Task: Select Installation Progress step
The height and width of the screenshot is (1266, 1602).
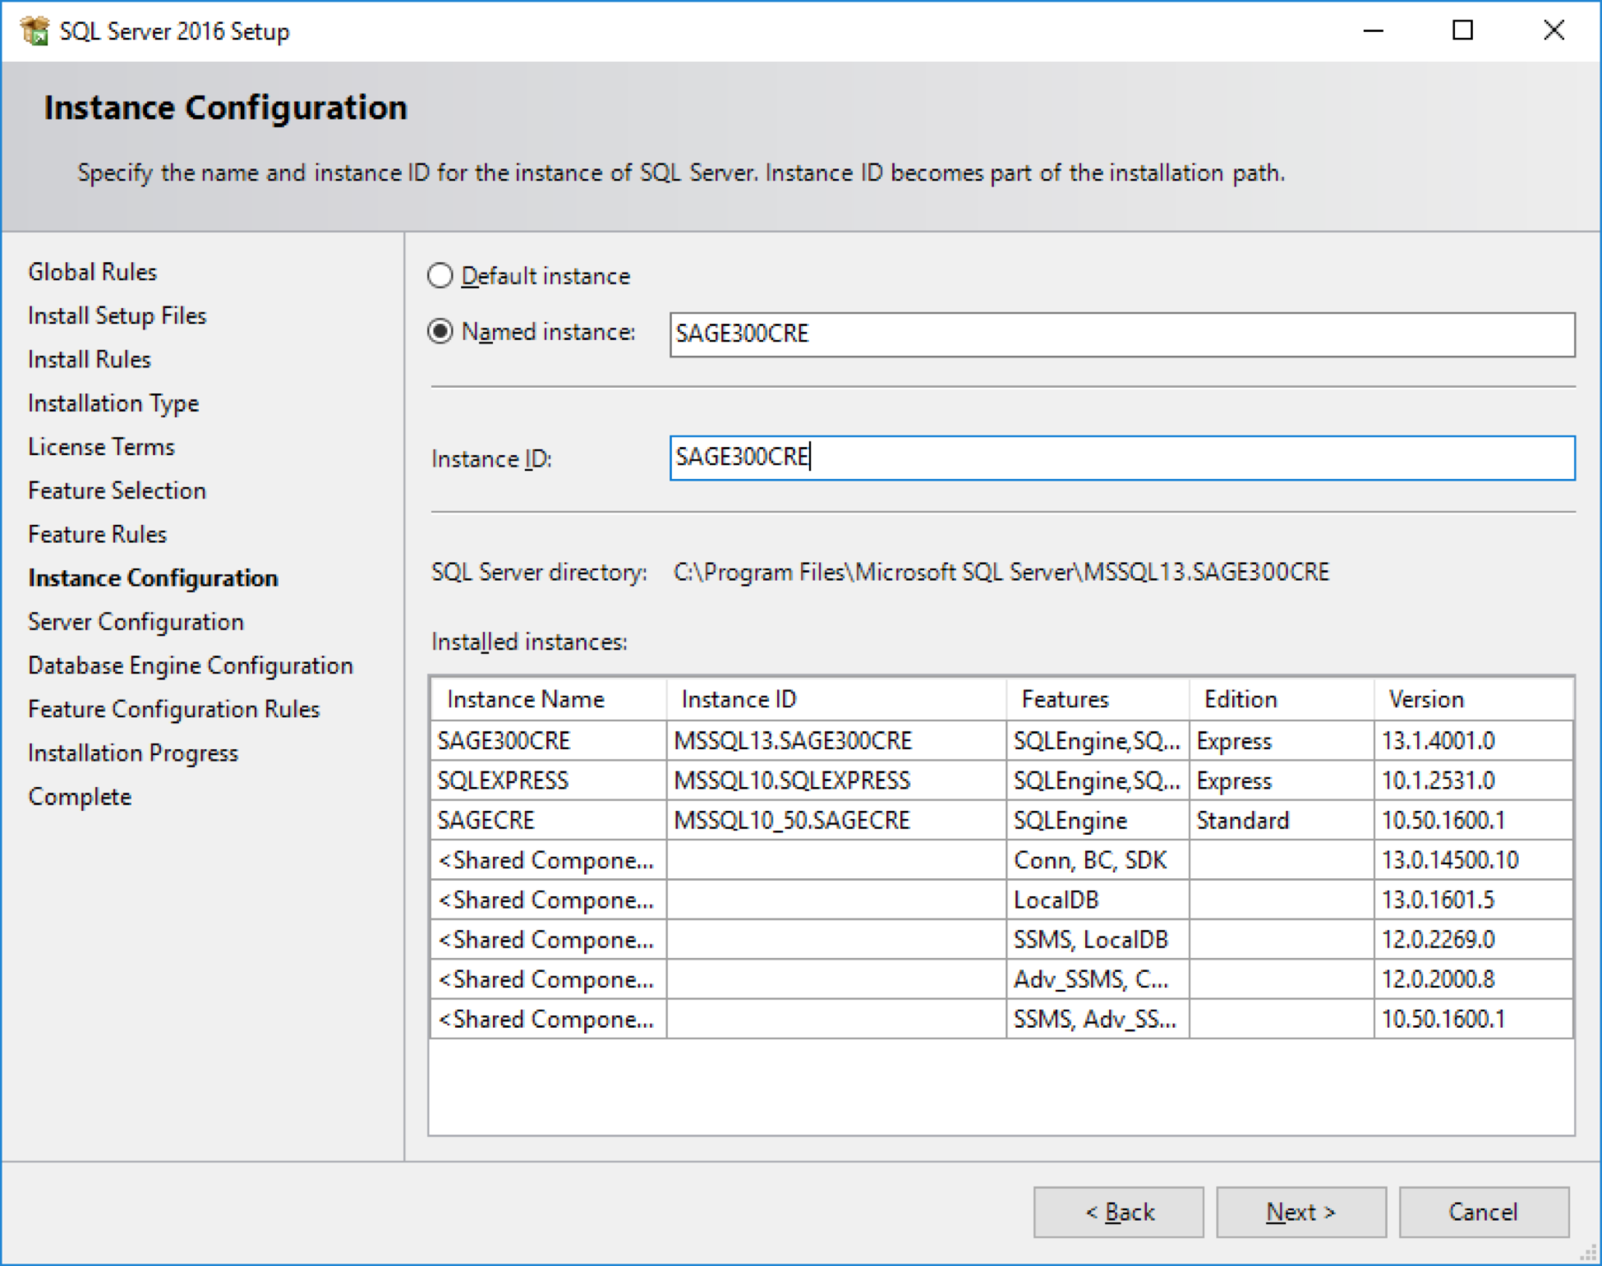Action: (133, 753)
